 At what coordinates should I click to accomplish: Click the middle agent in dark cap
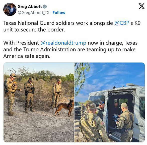(30, 95)
